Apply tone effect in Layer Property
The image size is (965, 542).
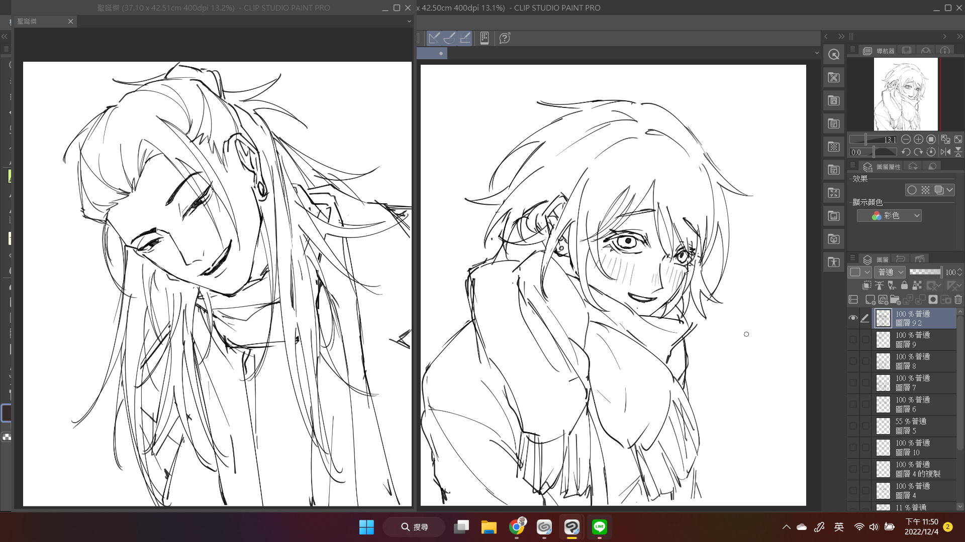tap(925, 190)
